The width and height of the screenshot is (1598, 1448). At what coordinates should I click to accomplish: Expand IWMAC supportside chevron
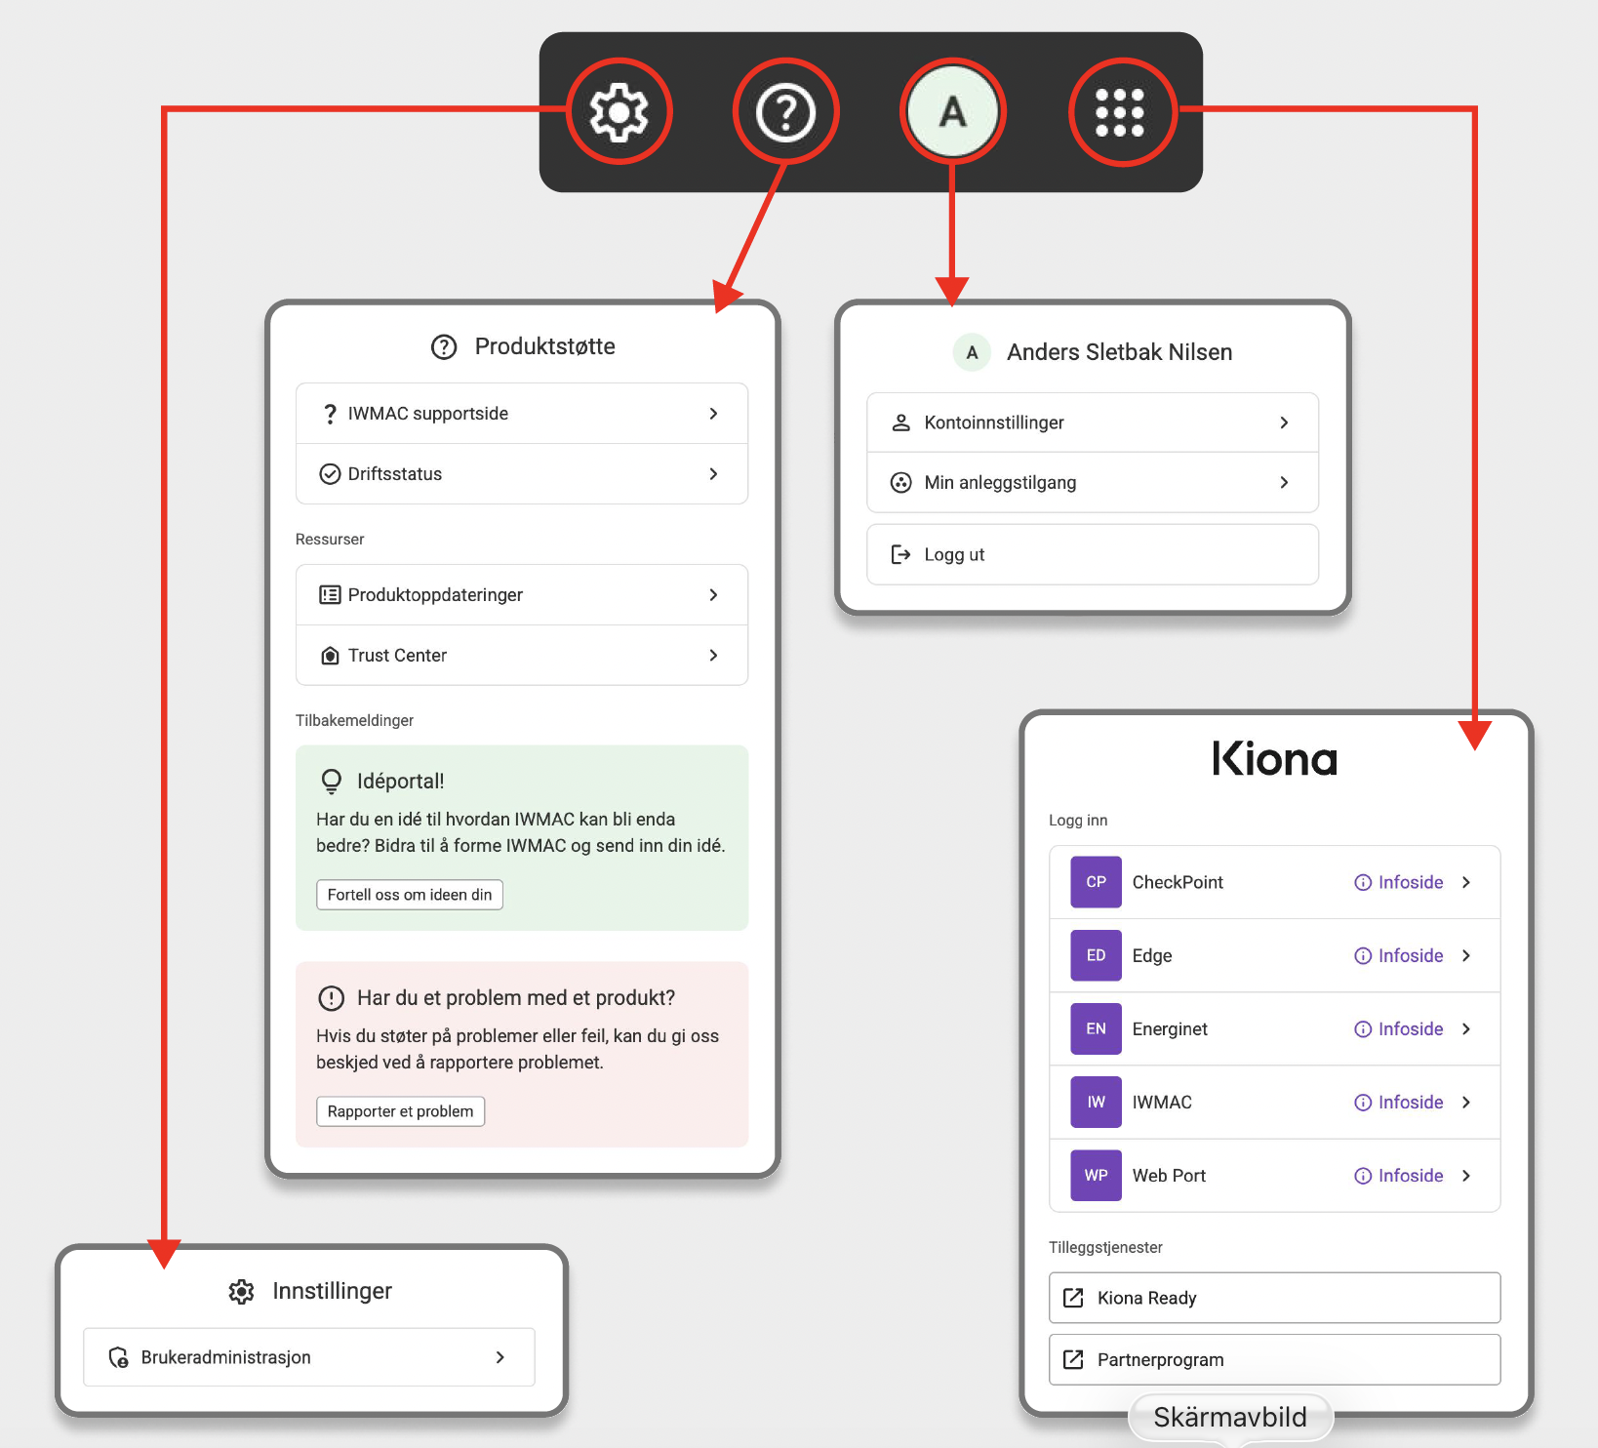pyautogui.click(x=713, y=414)
